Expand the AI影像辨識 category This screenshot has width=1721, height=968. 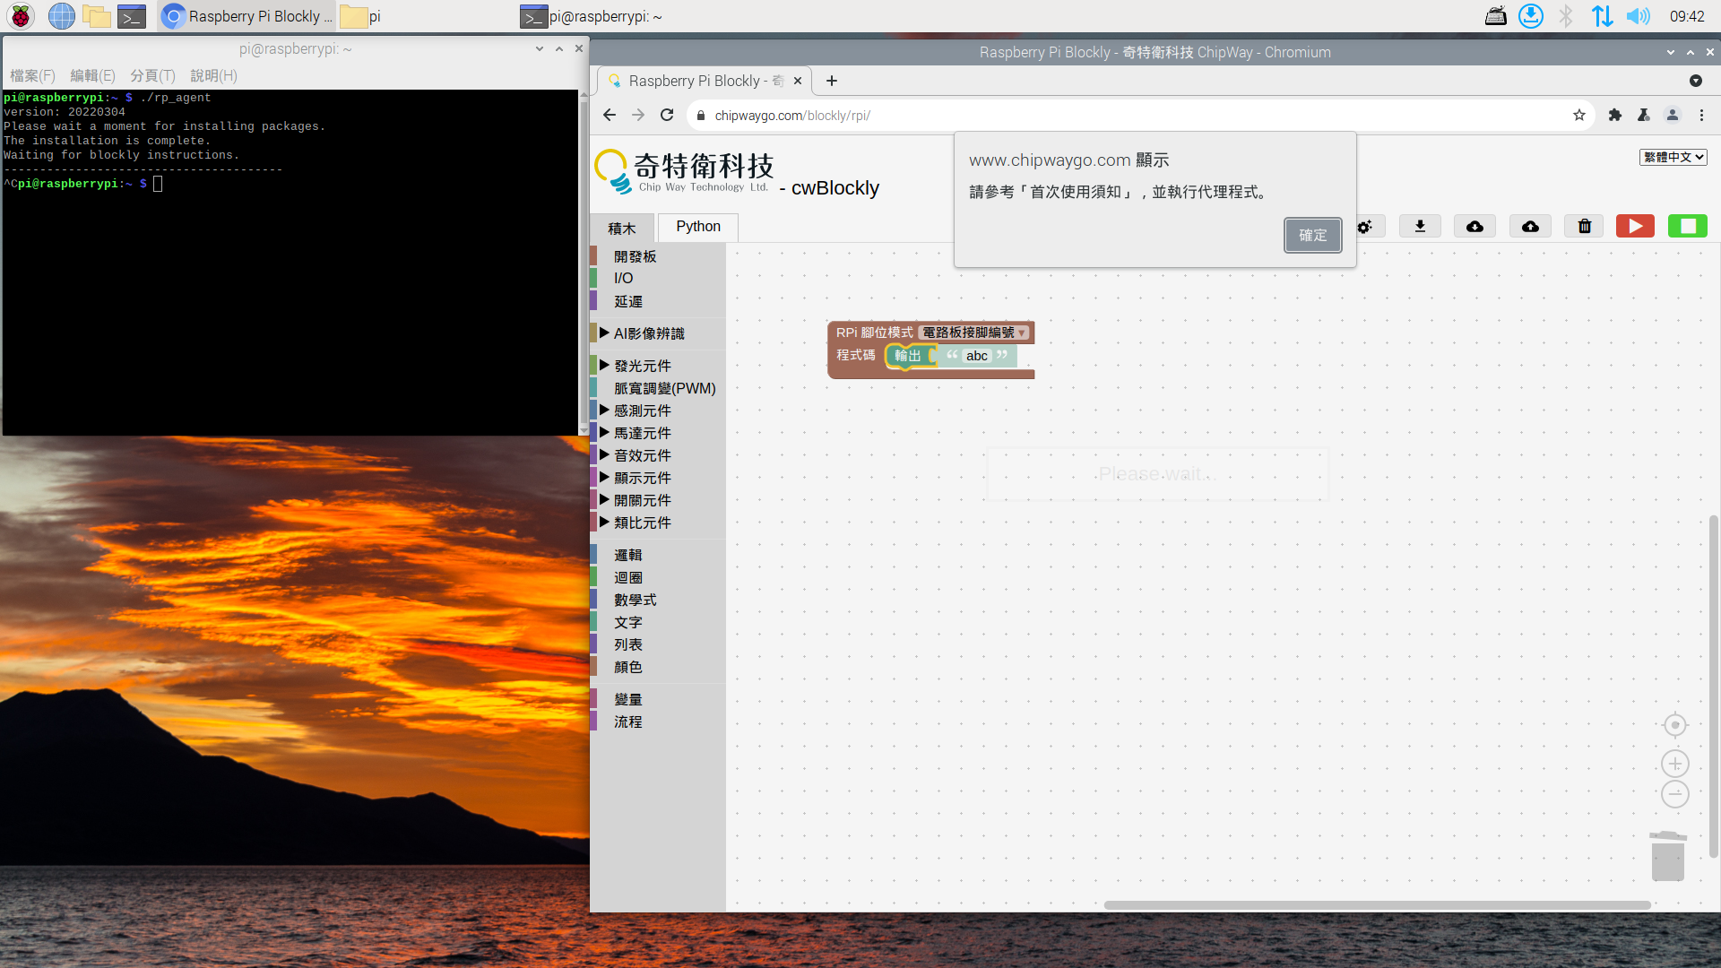648,333
